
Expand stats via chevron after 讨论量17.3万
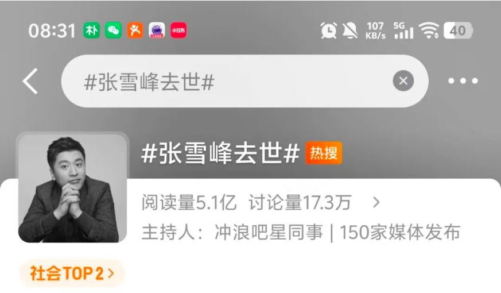tap(376, 202)
